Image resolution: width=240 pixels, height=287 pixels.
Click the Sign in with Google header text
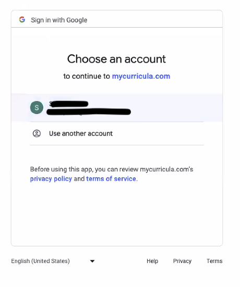coord(59,20)
